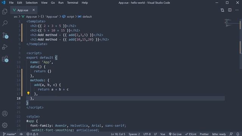This screenshot has height=136, width=242.
Task: Open the editor More Actions menu
Action: (x=237, y=10)
